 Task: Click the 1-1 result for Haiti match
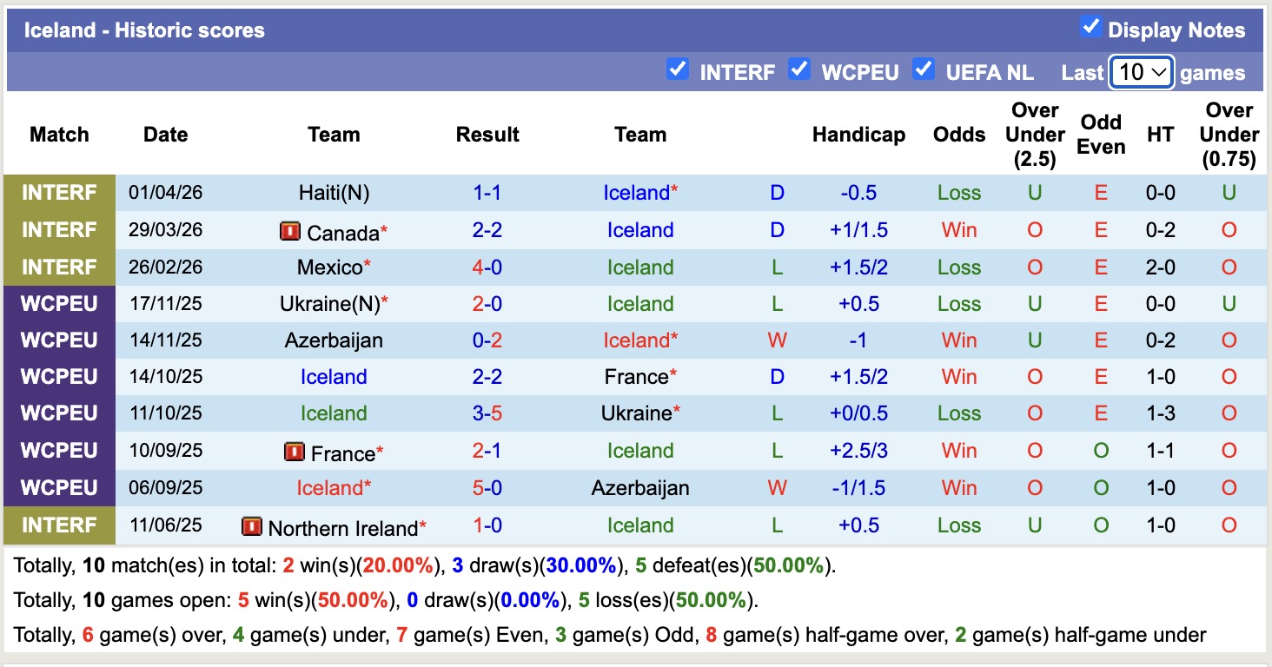point(487,193)
